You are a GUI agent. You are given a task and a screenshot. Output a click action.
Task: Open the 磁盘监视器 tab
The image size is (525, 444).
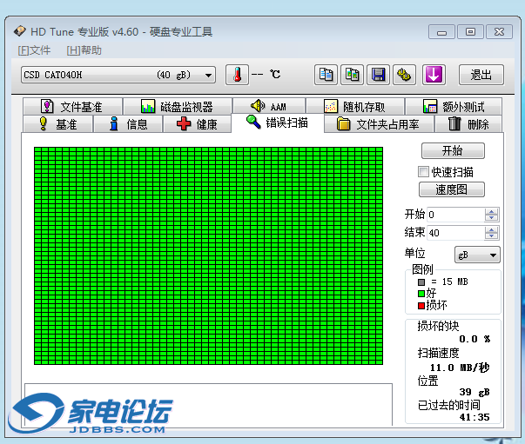[x=178, y=107]
